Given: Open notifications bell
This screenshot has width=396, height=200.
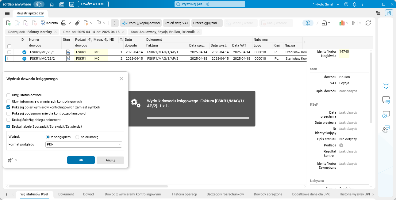Looking at the screenshot, I should coord(355,4).
